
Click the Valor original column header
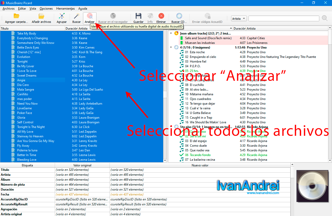(x=82, y=165)
